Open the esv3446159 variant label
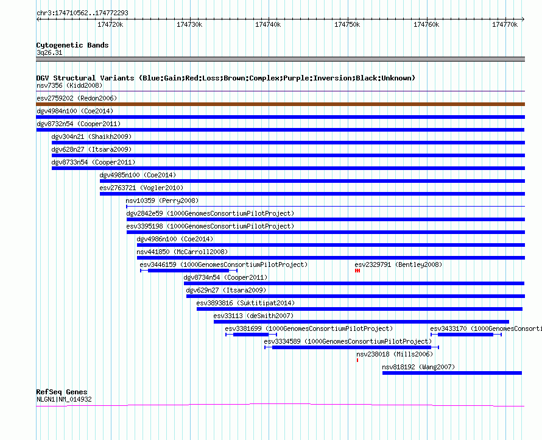The height and width of the screenshot is (440, 542). [x=223, y=264]
